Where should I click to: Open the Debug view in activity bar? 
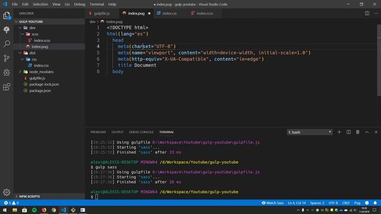[x=7, y=73]
